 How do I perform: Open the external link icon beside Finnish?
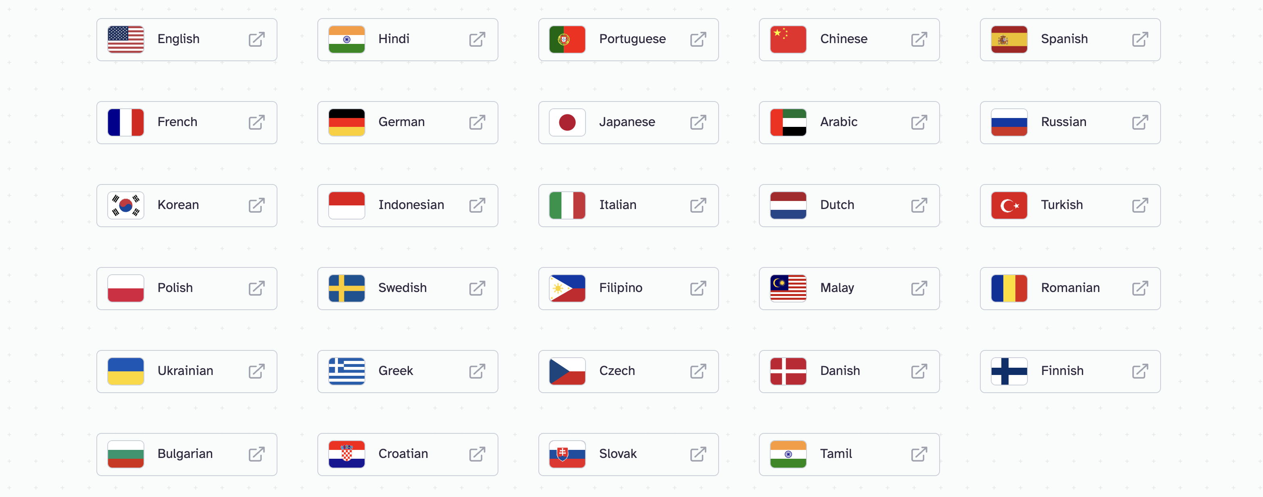[x=1140, y=371]
